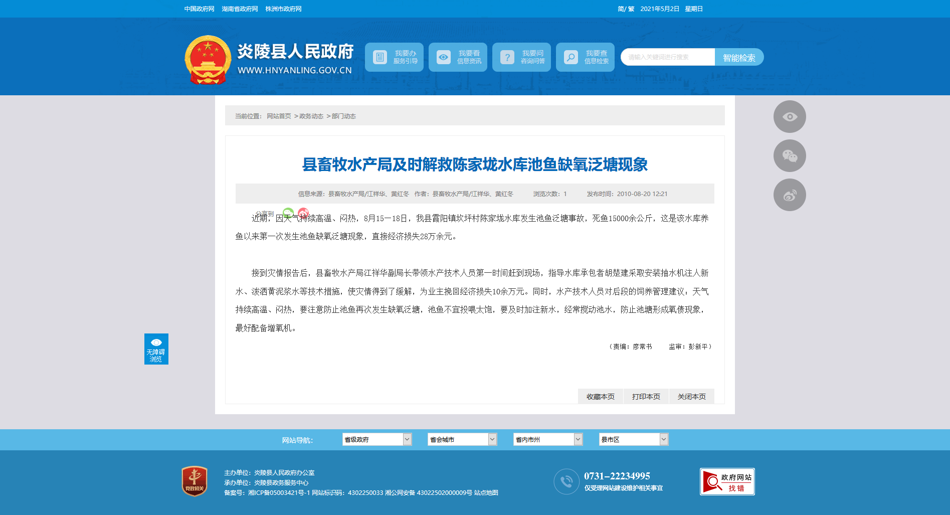
Task: Switch language with the 简/繁 toggle
Action: [626, 9]
